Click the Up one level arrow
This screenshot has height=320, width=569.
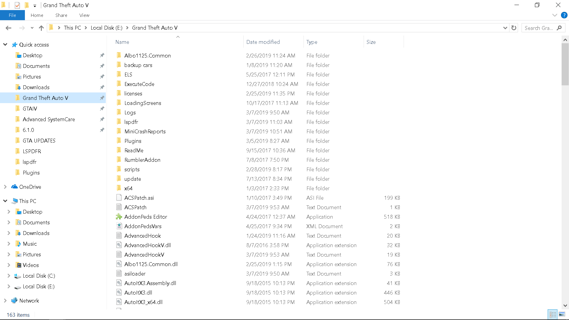click(x=41, y=28)
